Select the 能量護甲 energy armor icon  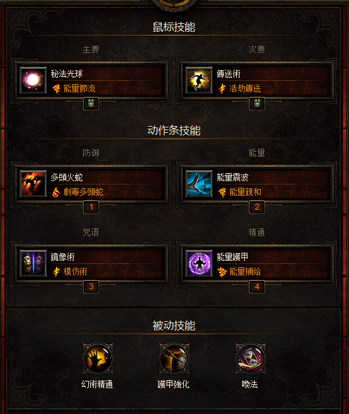199,263
